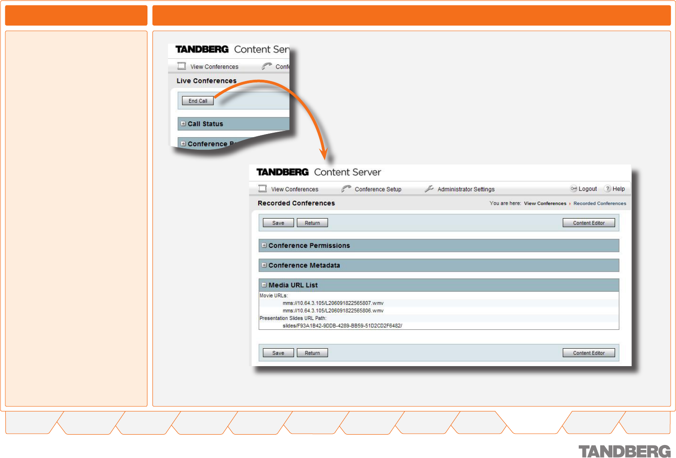Collapse the Media URL List section
This screenshot has width=676, height=458.
click(x=264, y=285)
